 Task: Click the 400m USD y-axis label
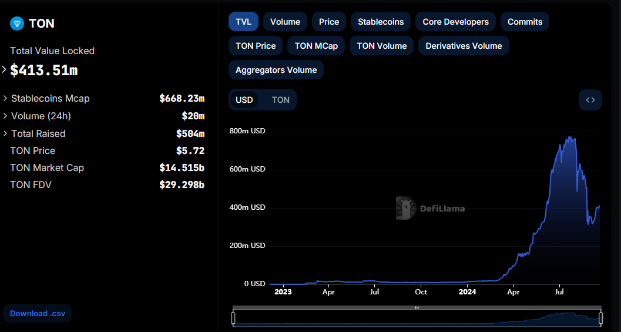point(247,207)
